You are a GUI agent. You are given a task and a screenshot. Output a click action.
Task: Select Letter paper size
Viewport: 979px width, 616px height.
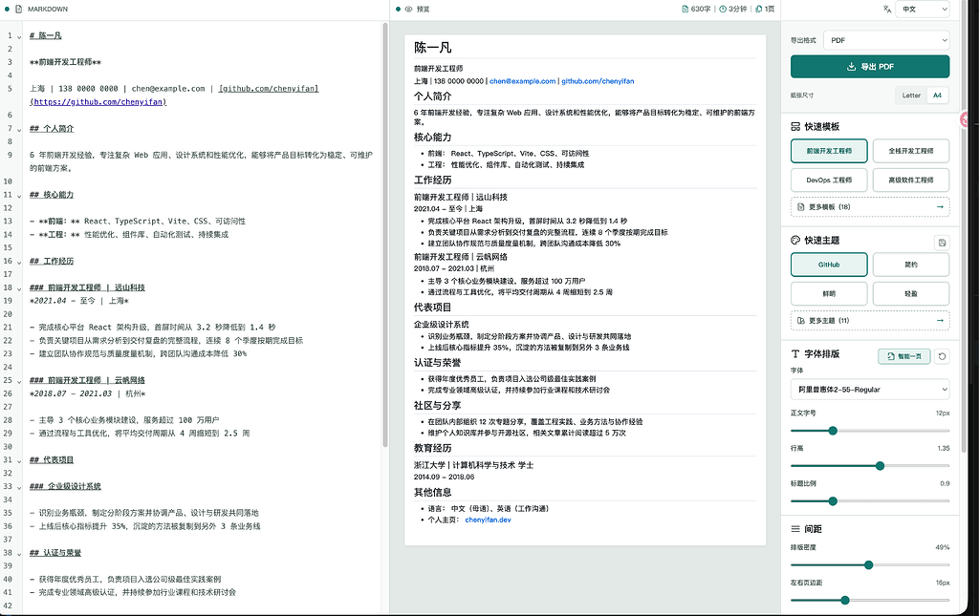[x=911, y=96]
